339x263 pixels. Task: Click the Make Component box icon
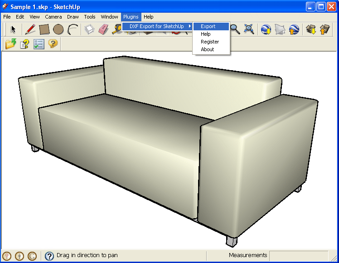point(89,29)
